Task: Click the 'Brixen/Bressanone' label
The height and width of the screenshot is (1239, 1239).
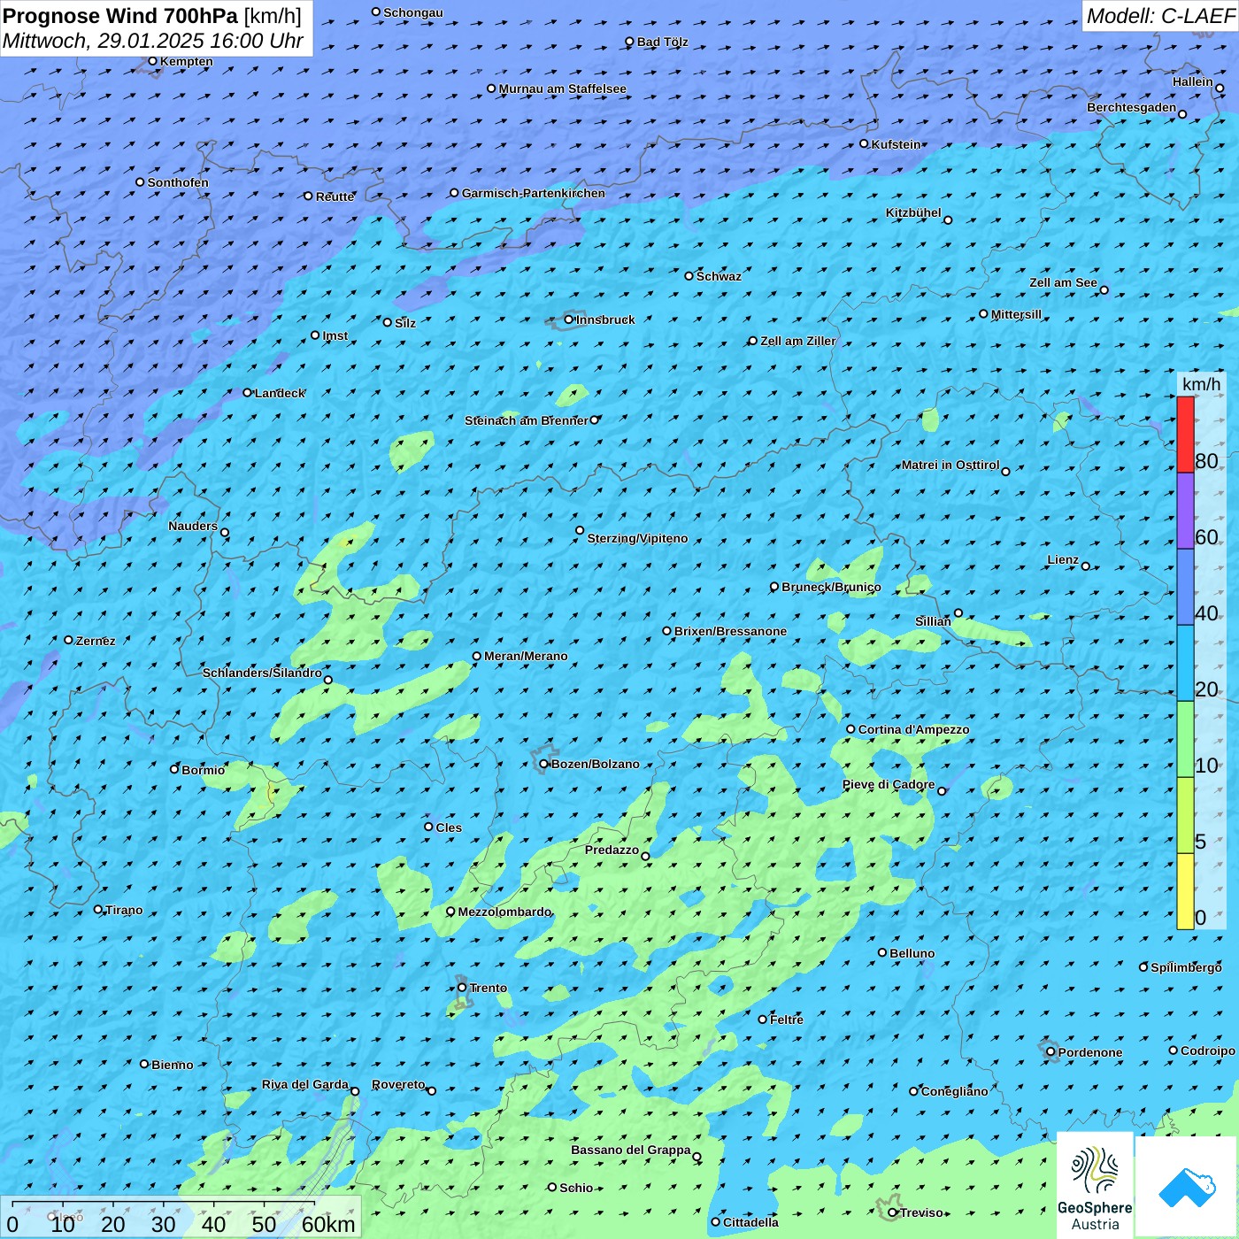Action: pos(730,631)
